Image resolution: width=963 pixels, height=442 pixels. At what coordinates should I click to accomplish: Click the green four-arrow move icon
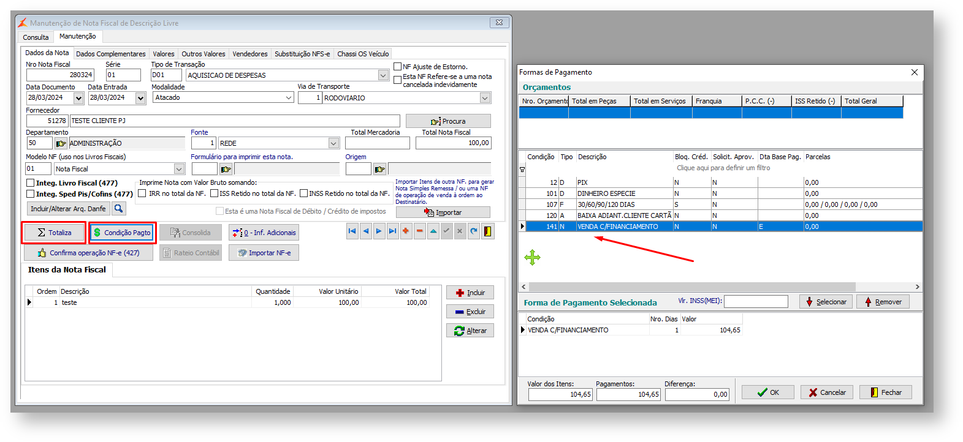point(532,258)
